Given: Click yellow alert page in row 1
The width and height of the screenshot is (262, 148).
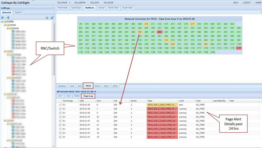Looking at the screenshot, I should [x=162, y=105].
